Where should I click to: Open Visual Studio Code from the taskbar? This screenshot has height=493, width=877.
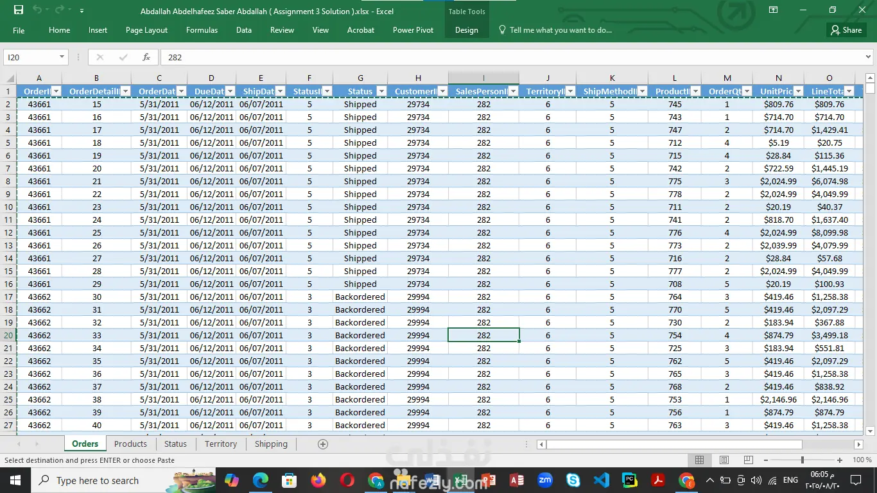(x=601, y=480)
